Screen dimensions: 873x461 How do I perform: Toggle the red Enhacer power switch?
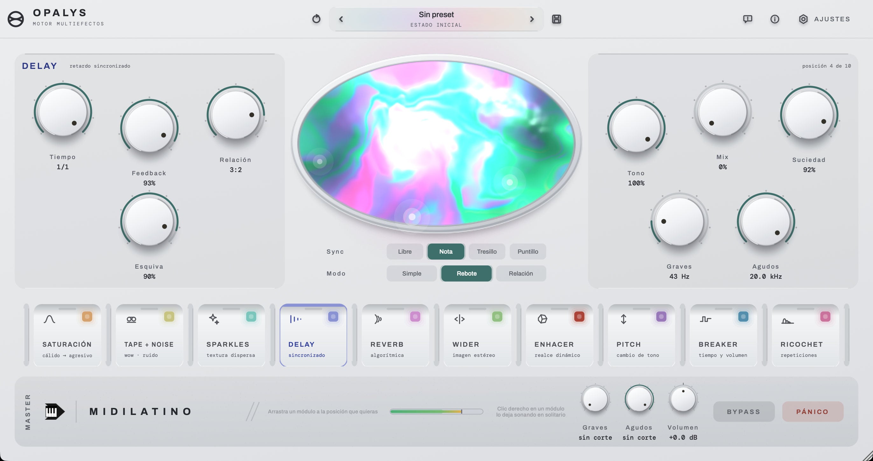tap(579, 317)
